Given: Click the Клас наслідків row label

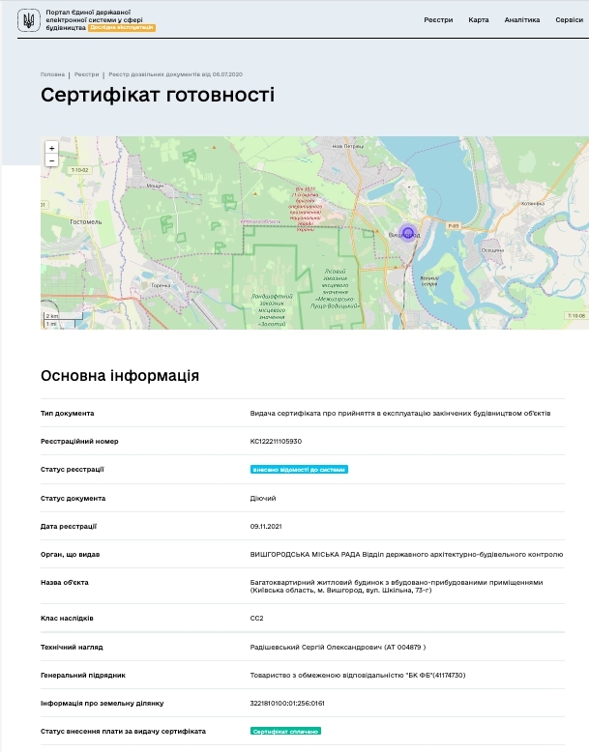Looking at the screenshot, I should [67, 619].
